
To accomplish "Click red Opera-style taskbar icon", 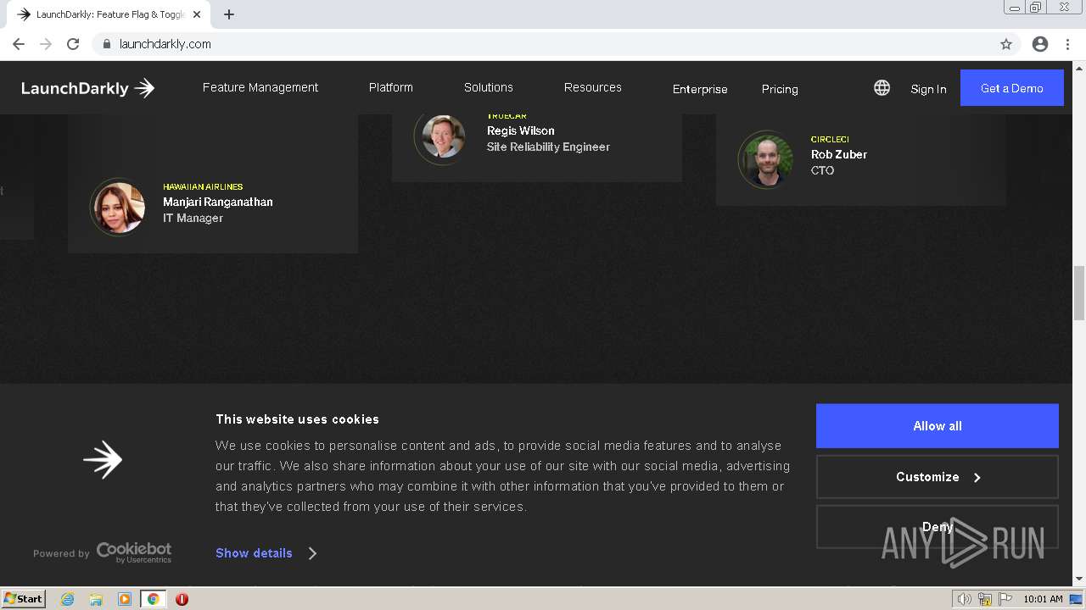I will pyautogui.click(x=182, y=599).
